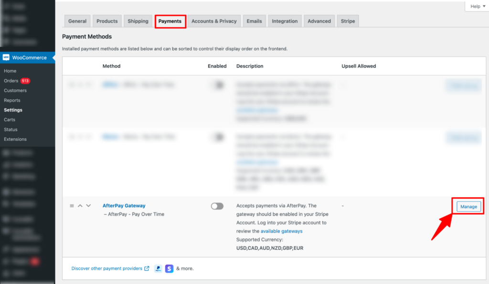Image resolution: width=489 pixels, height=284 pixels.
Task: Open the Stripe tab
Action: click(348, 21)
